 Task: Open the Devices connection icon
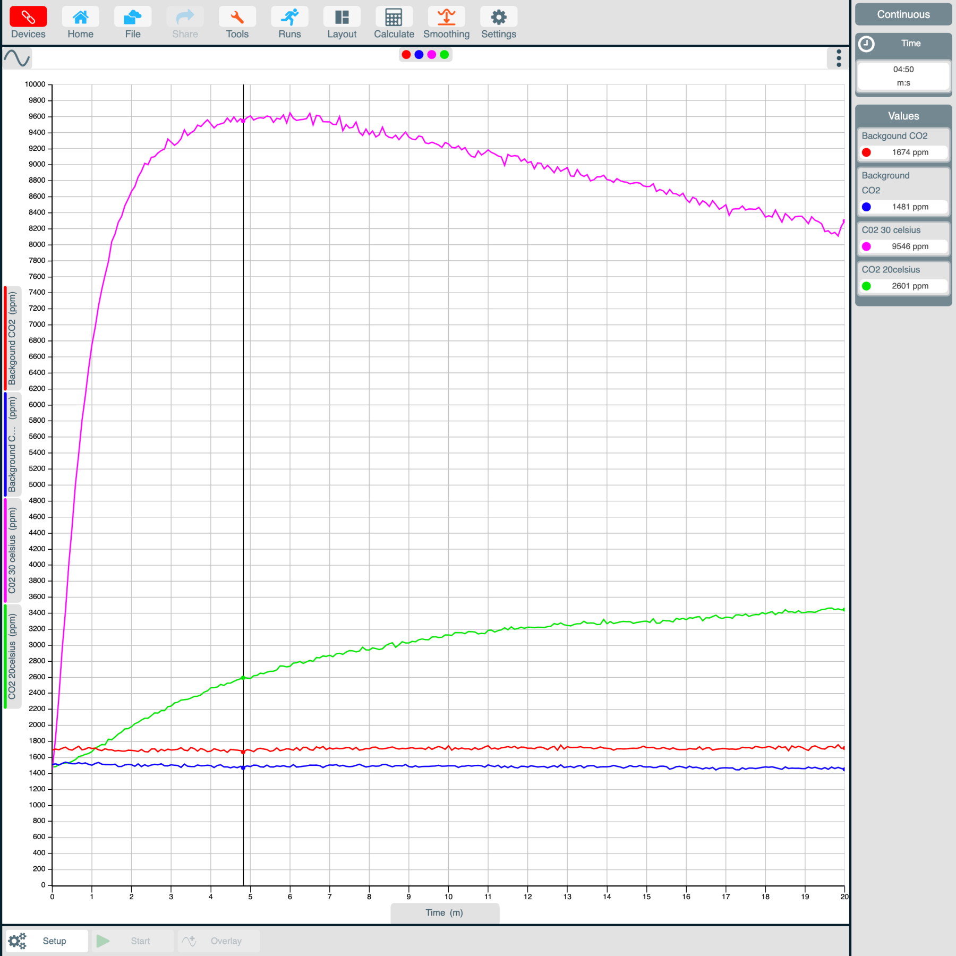[28, 17]
